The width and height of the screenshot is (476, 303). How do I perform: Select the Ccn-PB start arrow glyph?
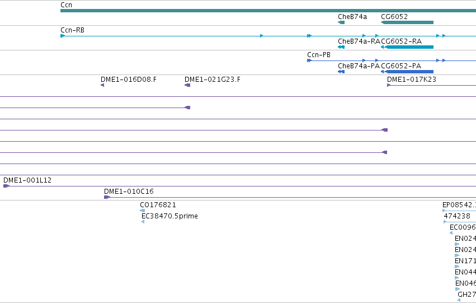tap(309, 60)
